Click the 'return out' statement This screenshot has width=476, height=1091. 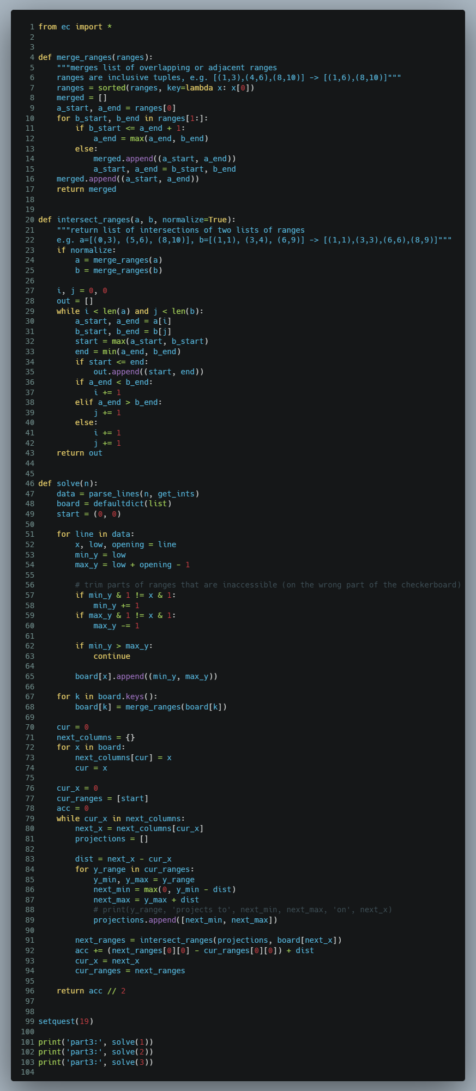tap(80, 453)
